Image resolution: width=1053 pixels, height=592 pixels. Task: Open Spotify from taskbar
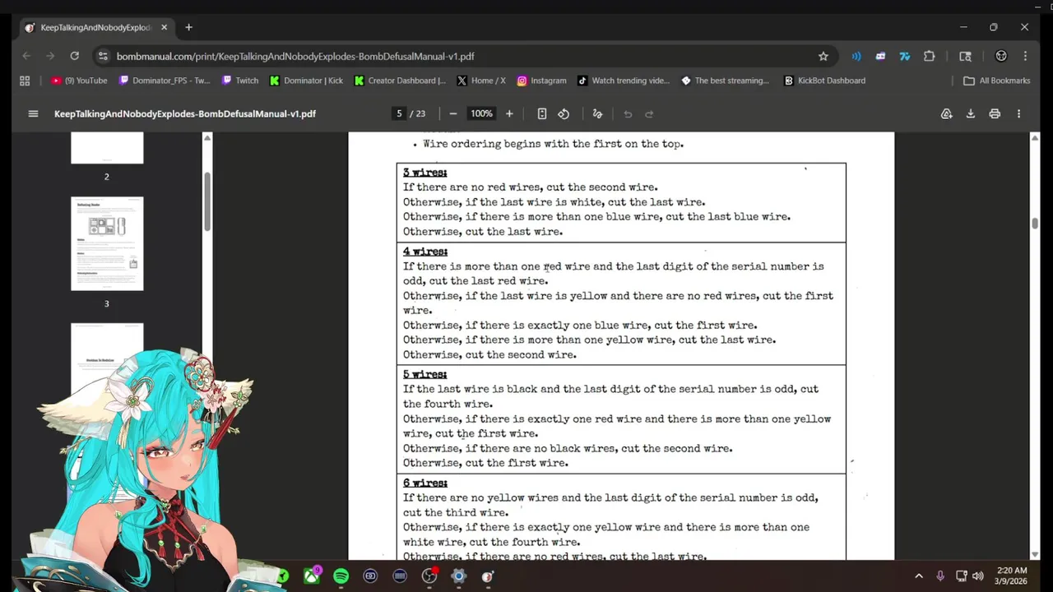(341, 576)
